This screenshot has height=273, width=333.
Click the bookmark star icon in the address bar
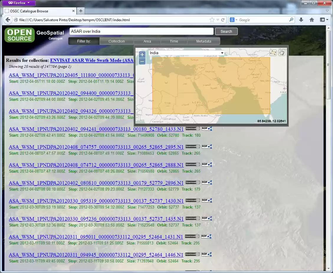(x=212, y=19)
